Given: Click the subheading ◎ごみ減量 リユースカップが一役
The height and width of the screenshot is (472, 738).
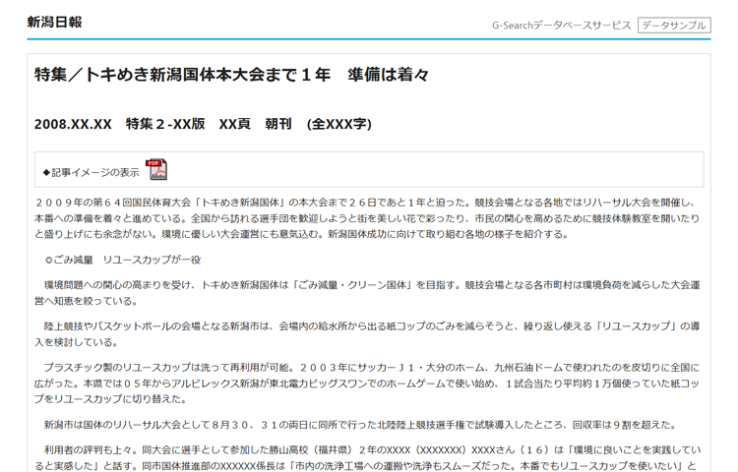Looking at the screenshot, I should pos(123,260).
